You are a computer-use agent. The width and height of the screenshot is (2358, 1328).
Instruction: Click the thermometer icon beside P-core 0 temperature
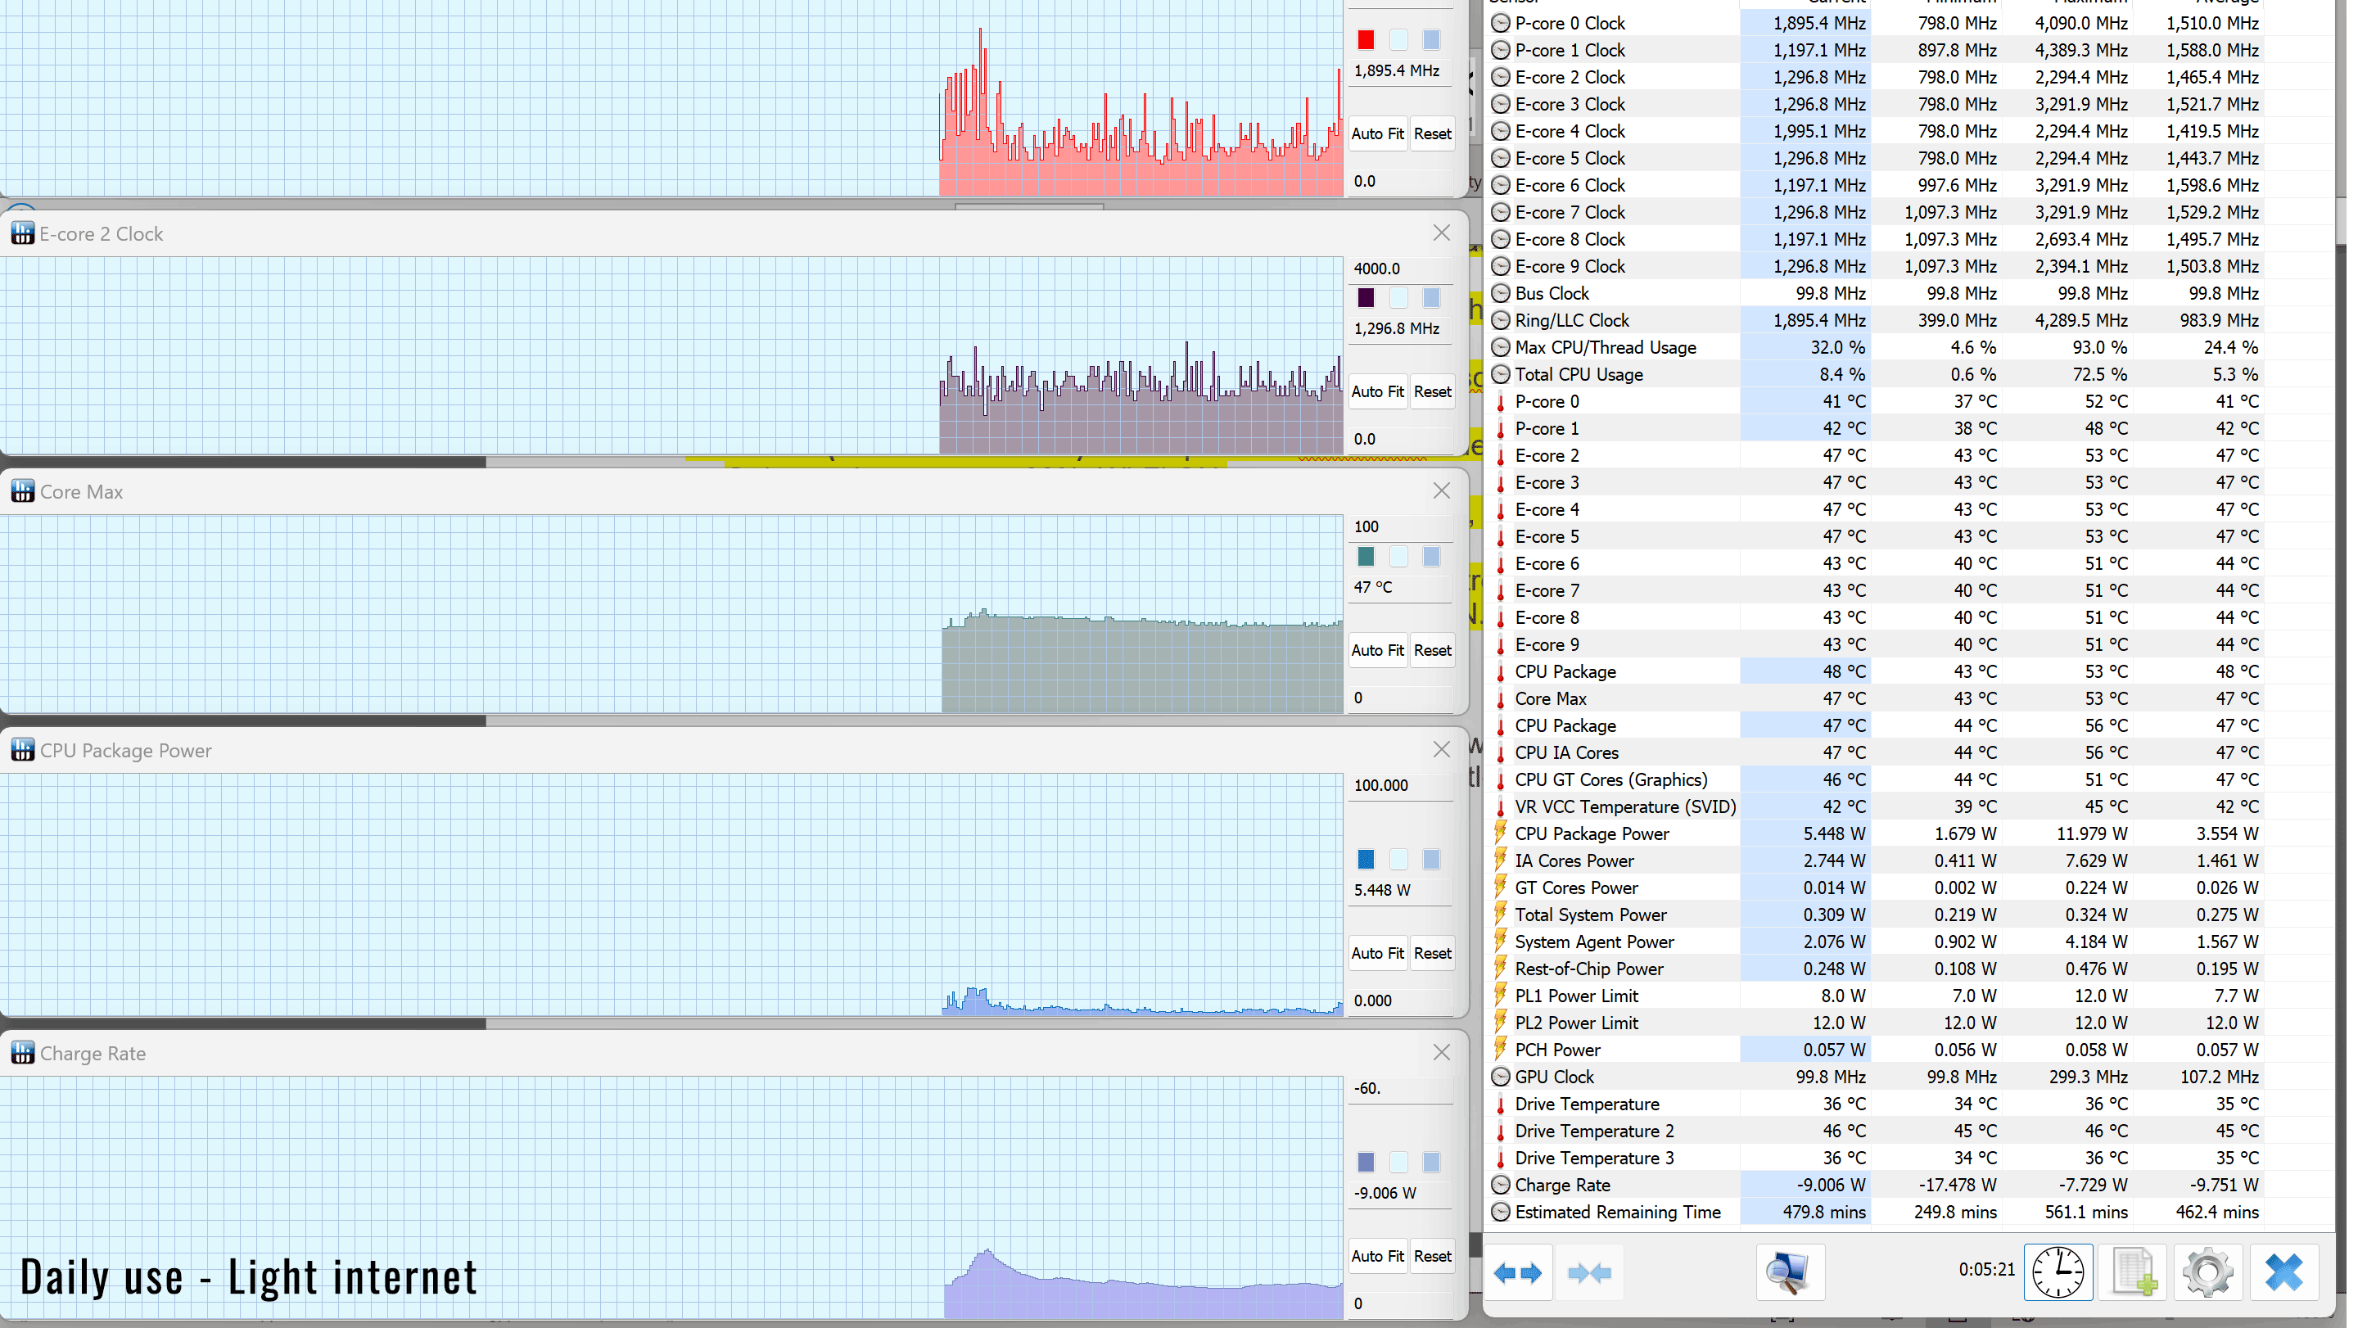[1500, 402]
